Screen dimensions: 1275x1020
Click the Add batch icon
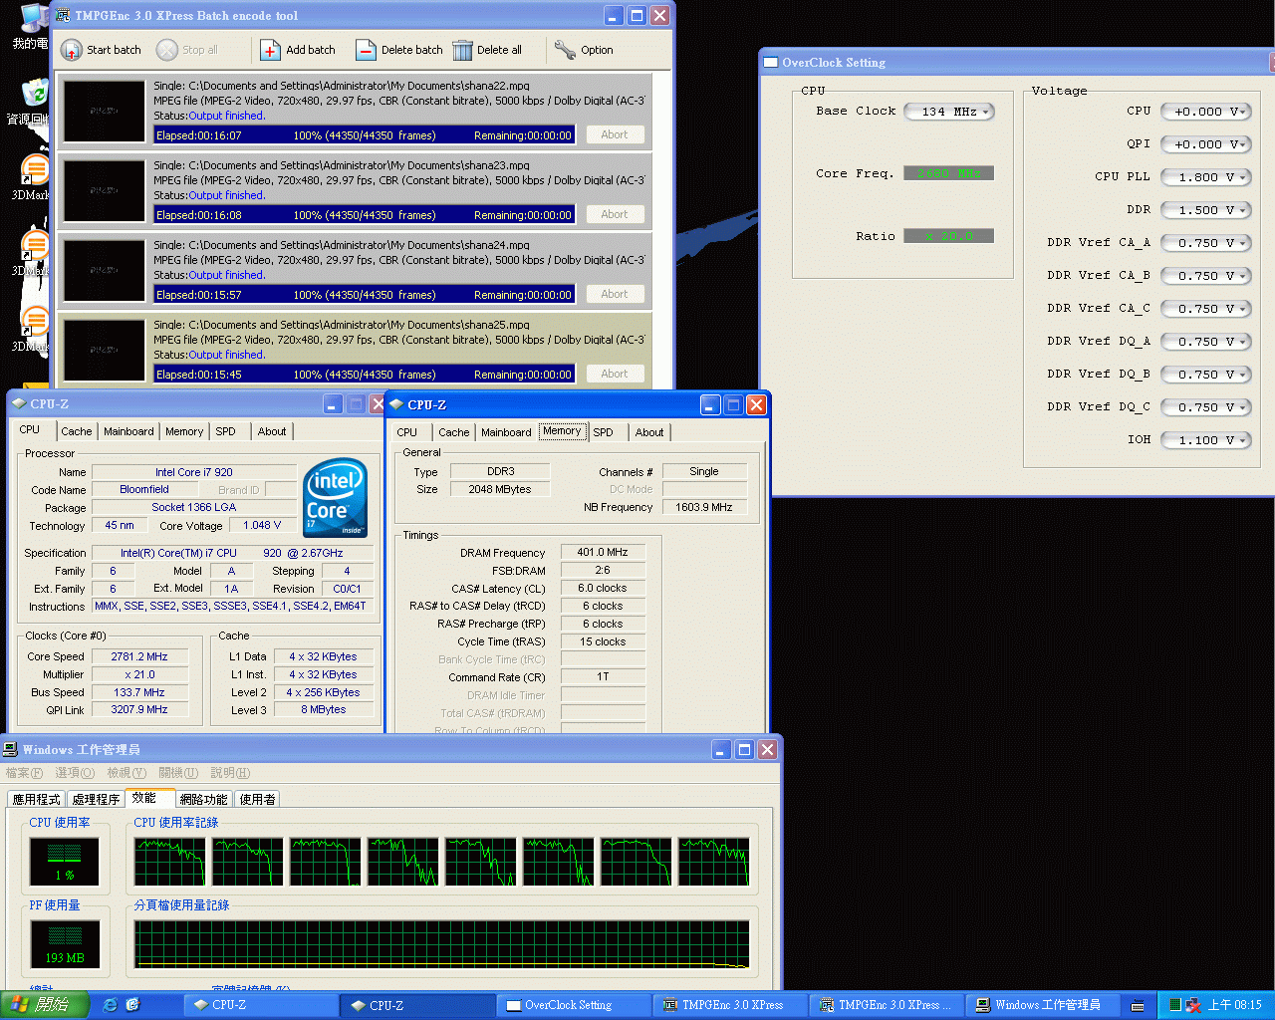(270, 50)
